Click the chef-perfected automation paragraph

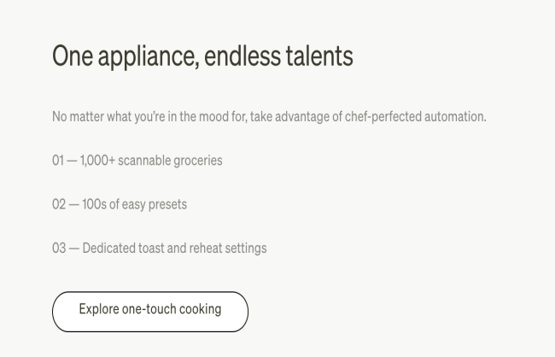269,116
